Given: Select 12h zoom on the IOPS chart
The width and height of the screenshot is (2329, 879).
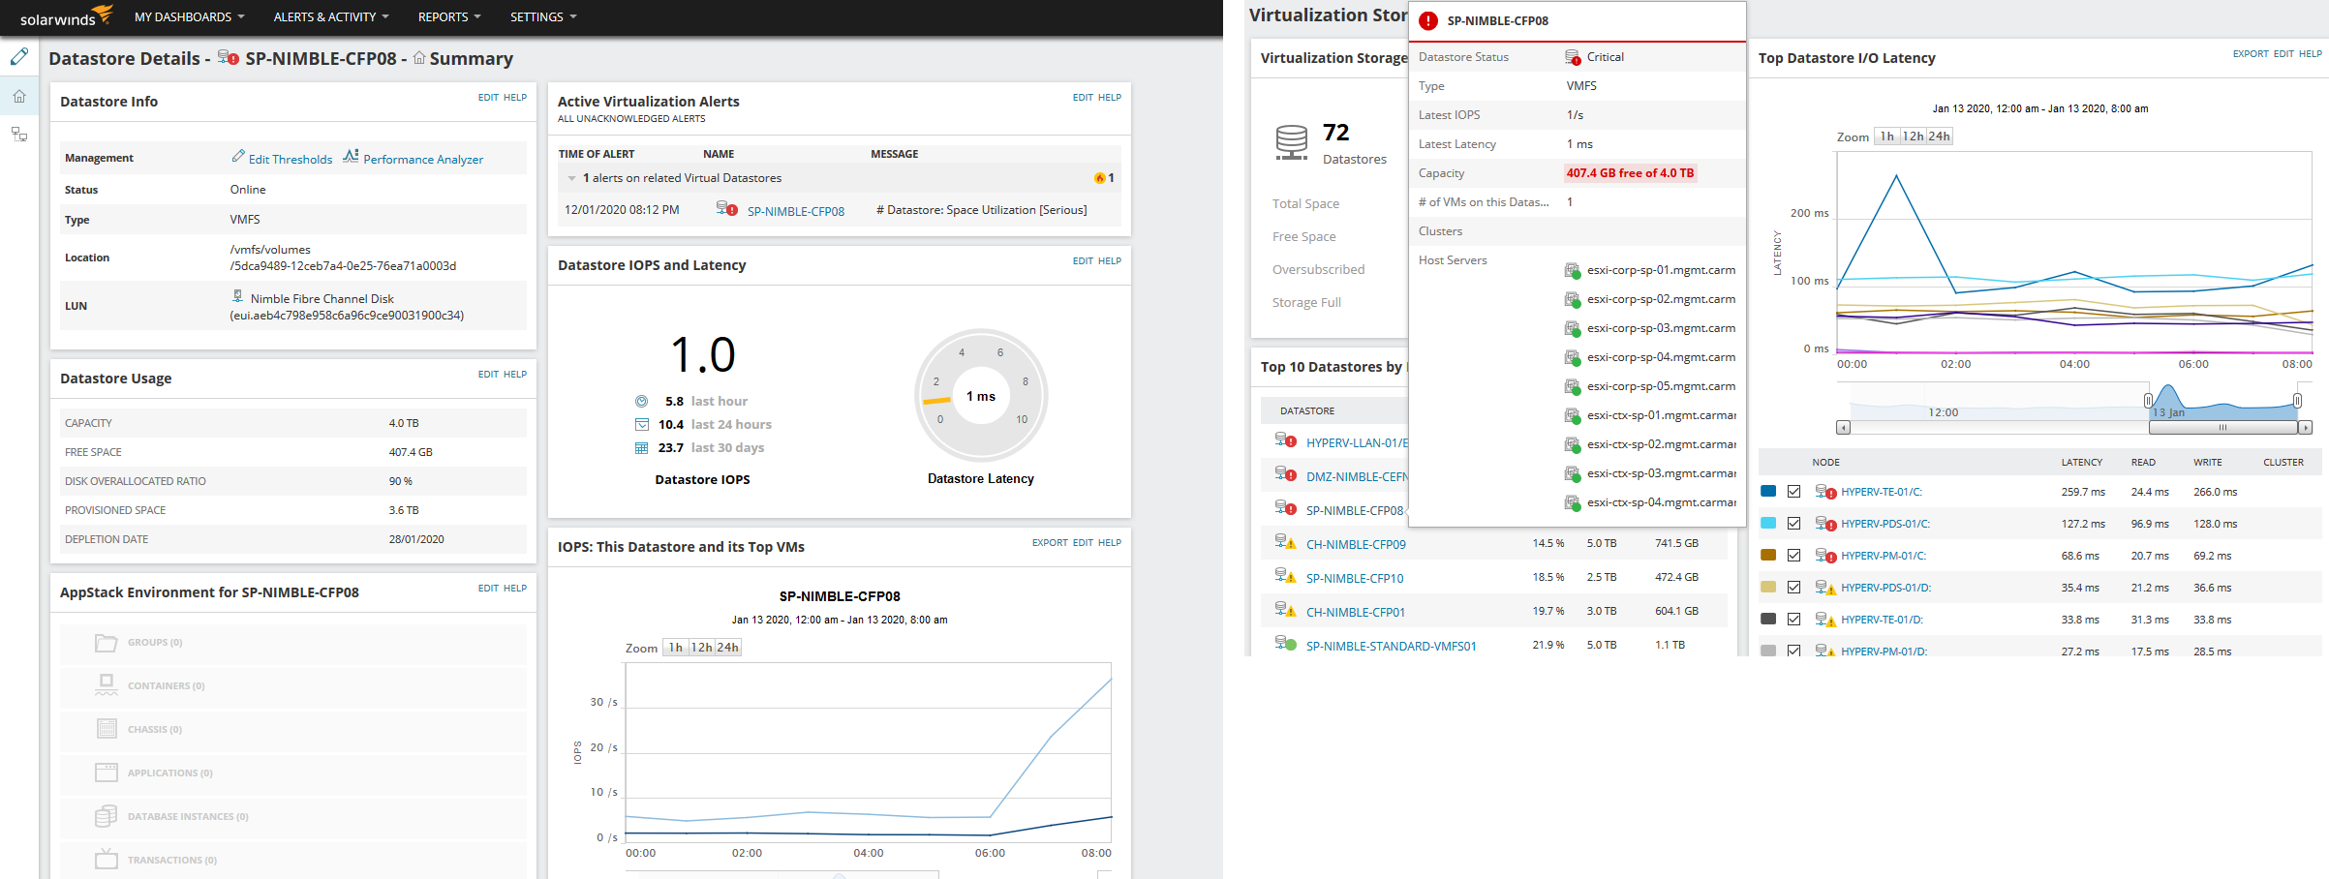Looking at the screenshot, I should point(701,648).
